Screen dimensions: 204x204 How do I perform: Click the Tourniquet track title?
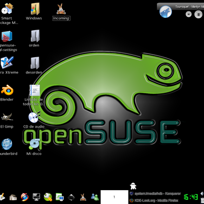tap(189, 7)
